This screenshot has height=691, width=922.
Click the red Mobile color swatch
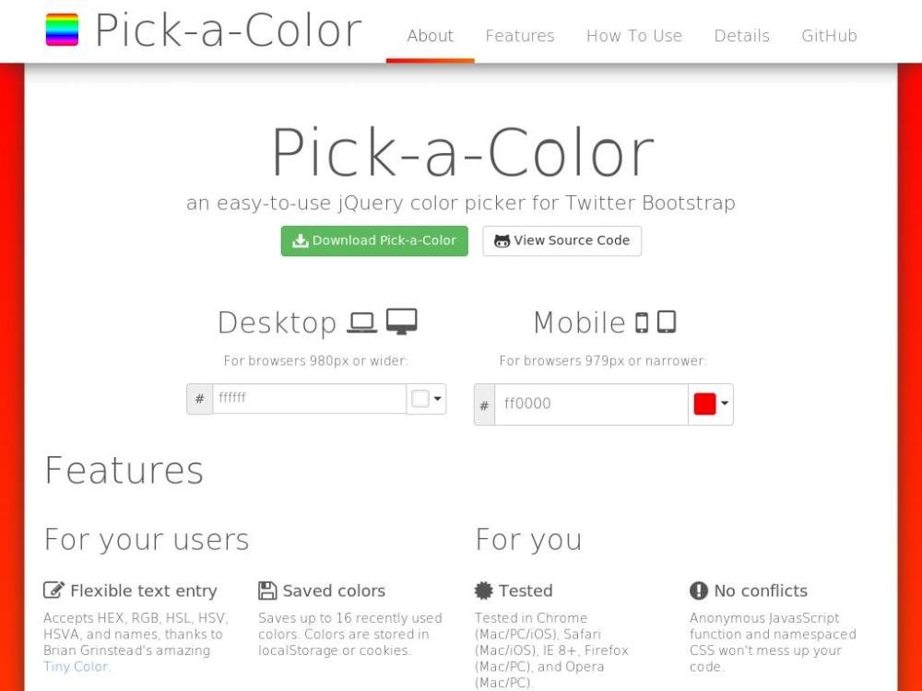click(x=704, y=404)
